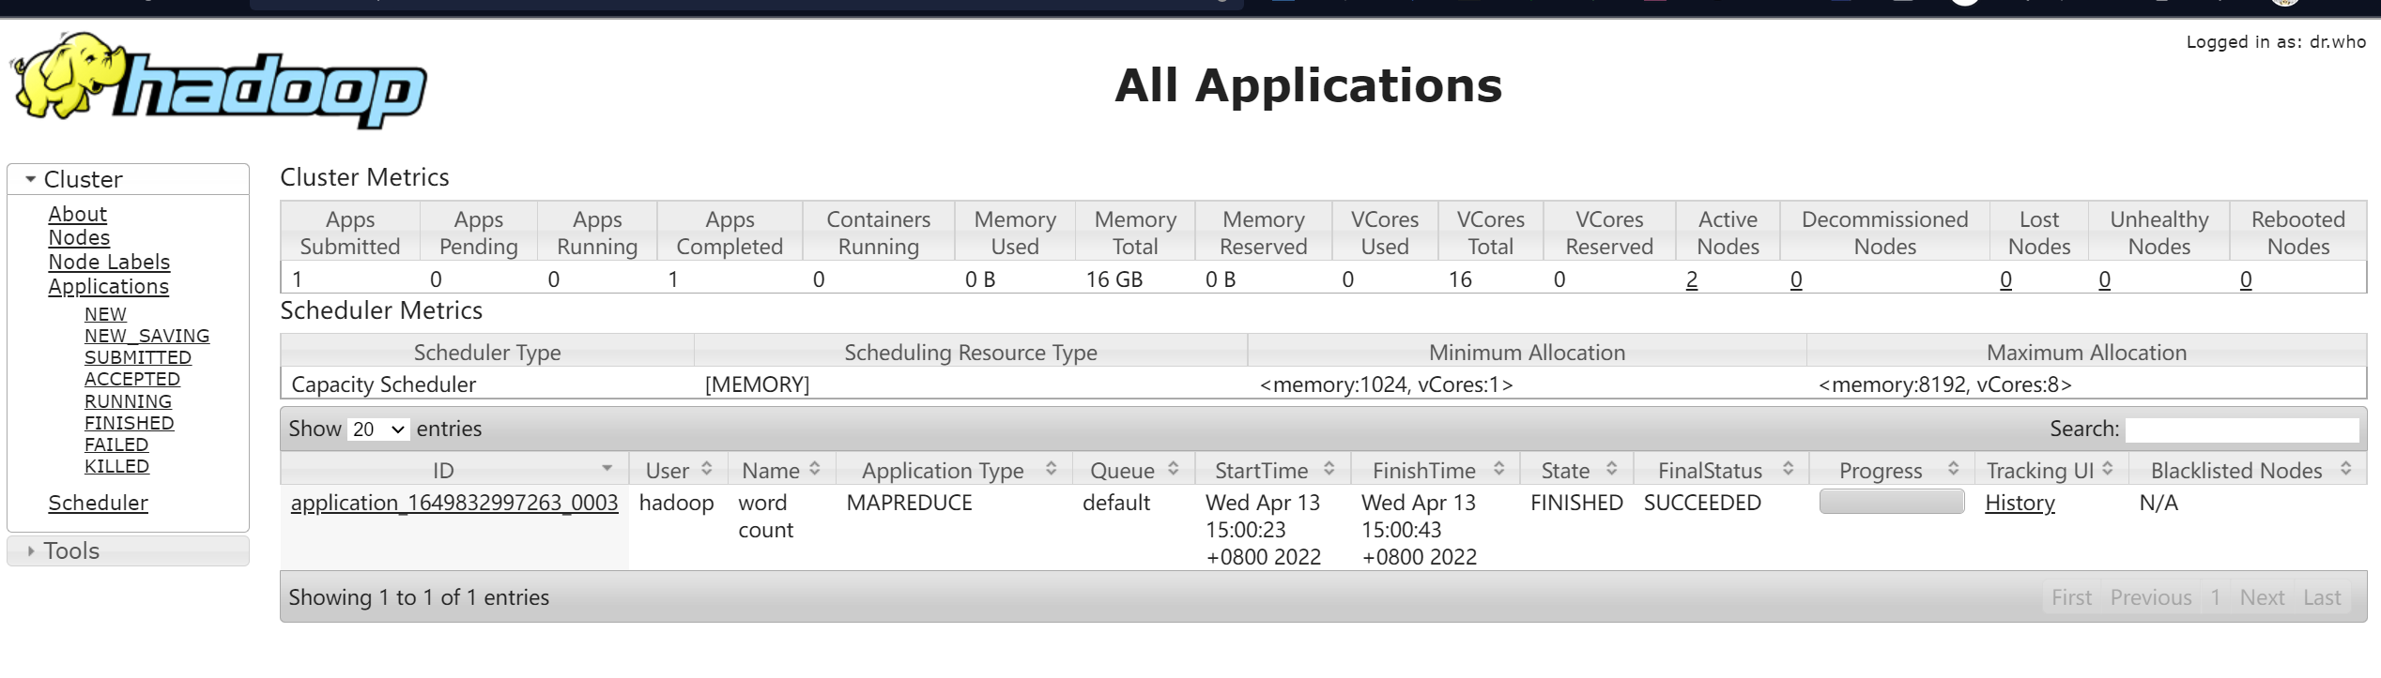This screenshot has height=678, width=2381.
Task: Collapse the Cluster sidebar section
Action: tap(32, 179)
